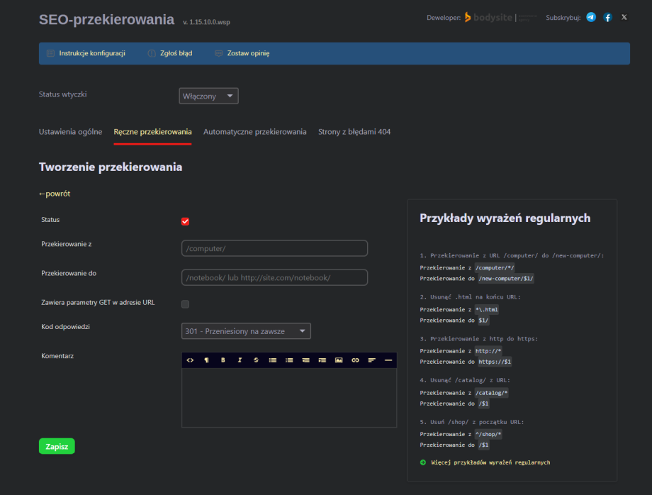Click the ←powrót back link
This screenshot has width=652, height=495.
click(x=55, y=194)
